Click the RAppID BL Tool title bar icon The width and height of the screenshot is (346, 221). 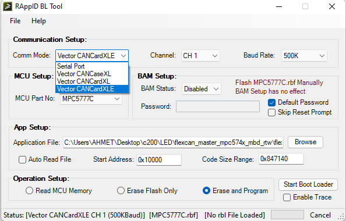tap(8, 6)
